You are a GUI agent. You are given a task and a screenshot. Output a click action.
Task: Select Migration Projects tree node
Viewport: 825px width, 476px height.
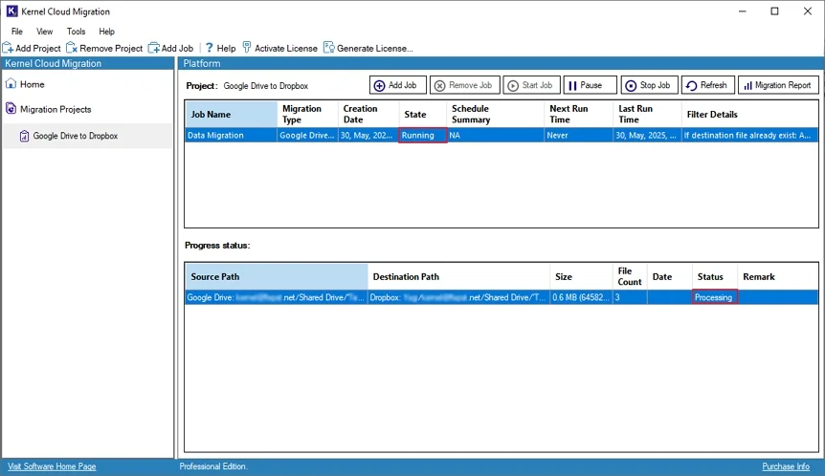(x=56, y=109)
